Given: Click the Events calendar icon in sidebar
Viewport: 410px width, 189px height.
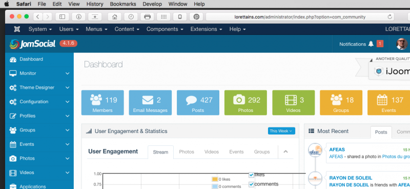Looking at the screenshot, I should (13, 144).
